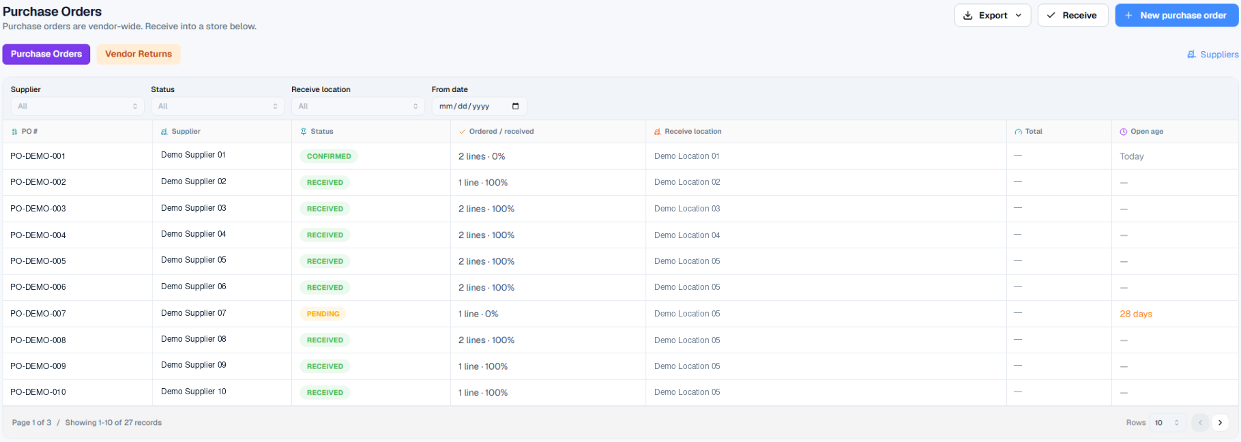Click Demo Location 03 cell

click(x=687, y=209)
